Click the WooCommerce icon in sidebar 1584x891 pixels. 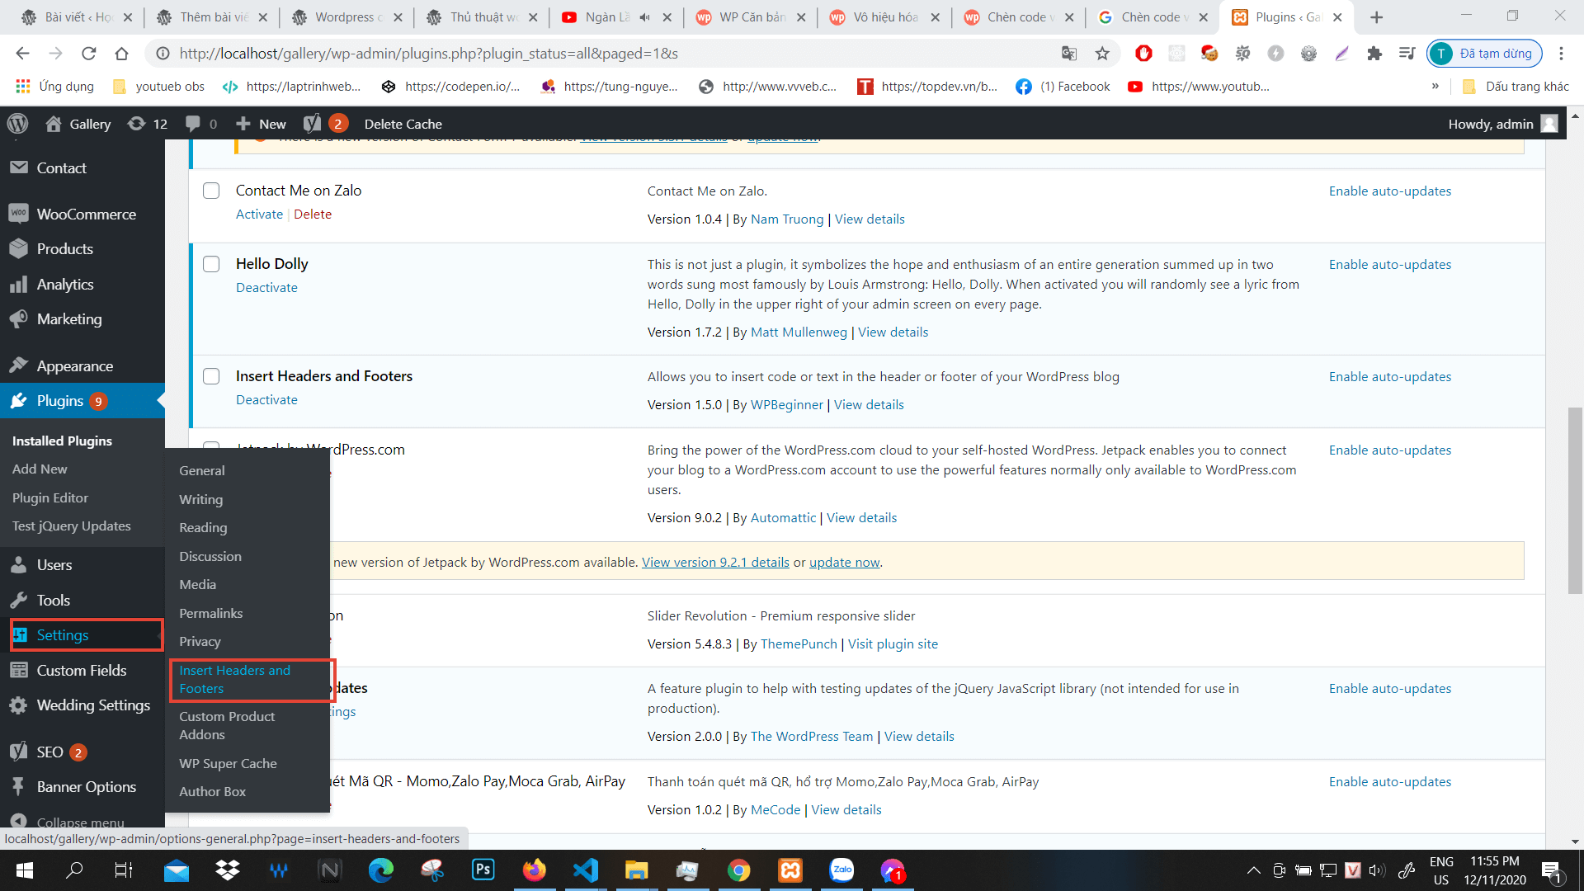(18, 213)
